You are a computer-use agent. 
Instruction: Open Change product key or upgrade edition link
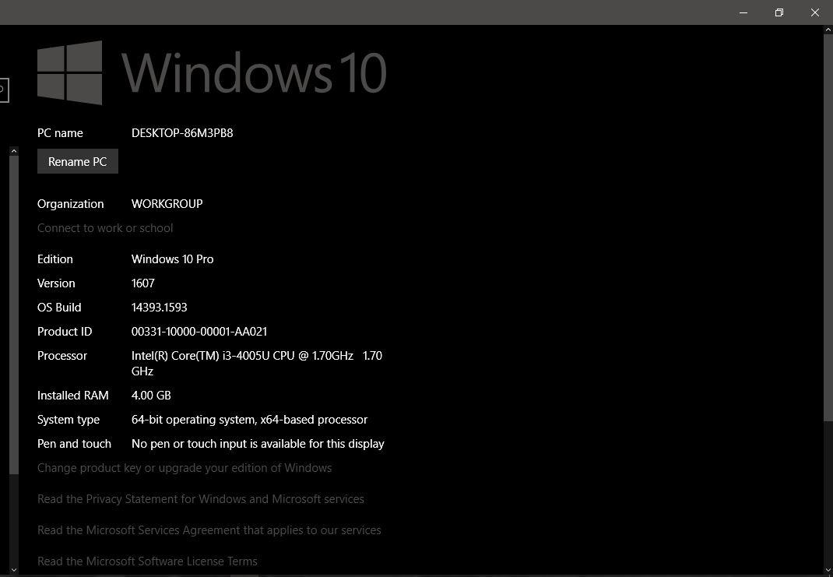coord(185,467)
